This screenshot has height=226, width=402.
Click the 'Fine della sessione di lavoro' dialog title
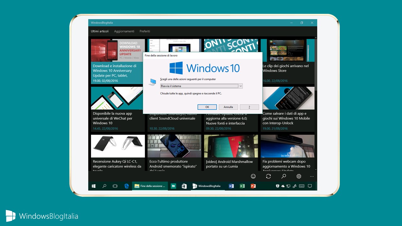(x=161, y=56)
